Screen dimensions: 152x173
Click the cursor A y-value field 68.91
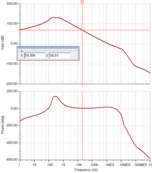pos(60,56)
